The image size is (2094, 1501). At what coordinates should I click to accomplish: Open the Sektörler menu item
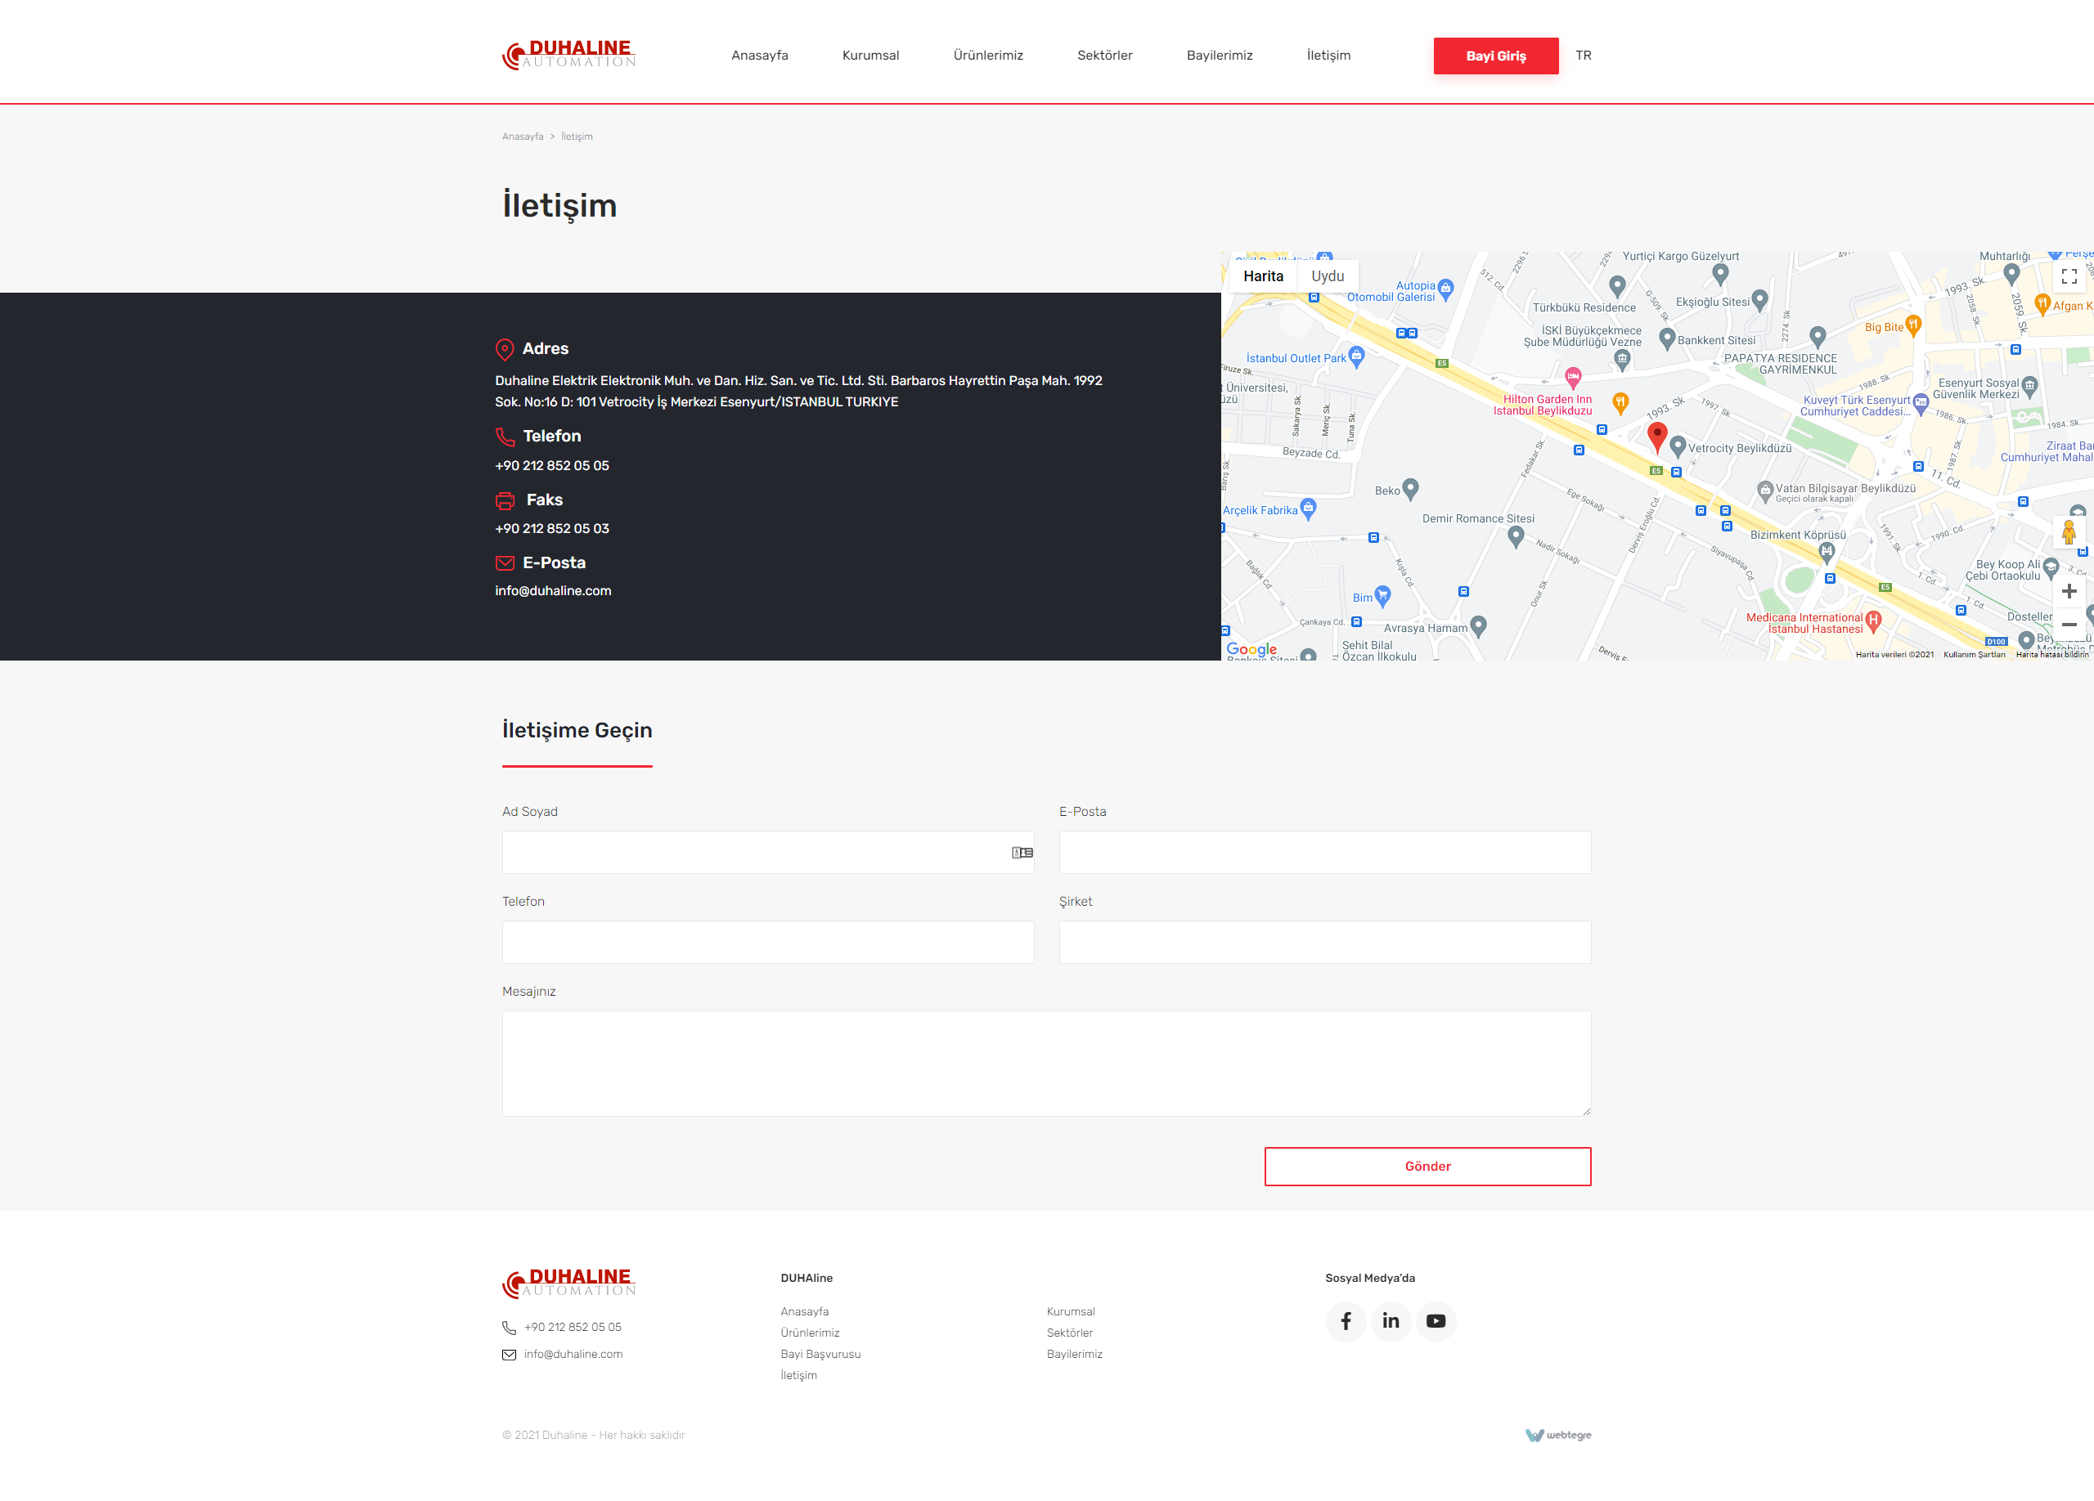pos(1104,56)
